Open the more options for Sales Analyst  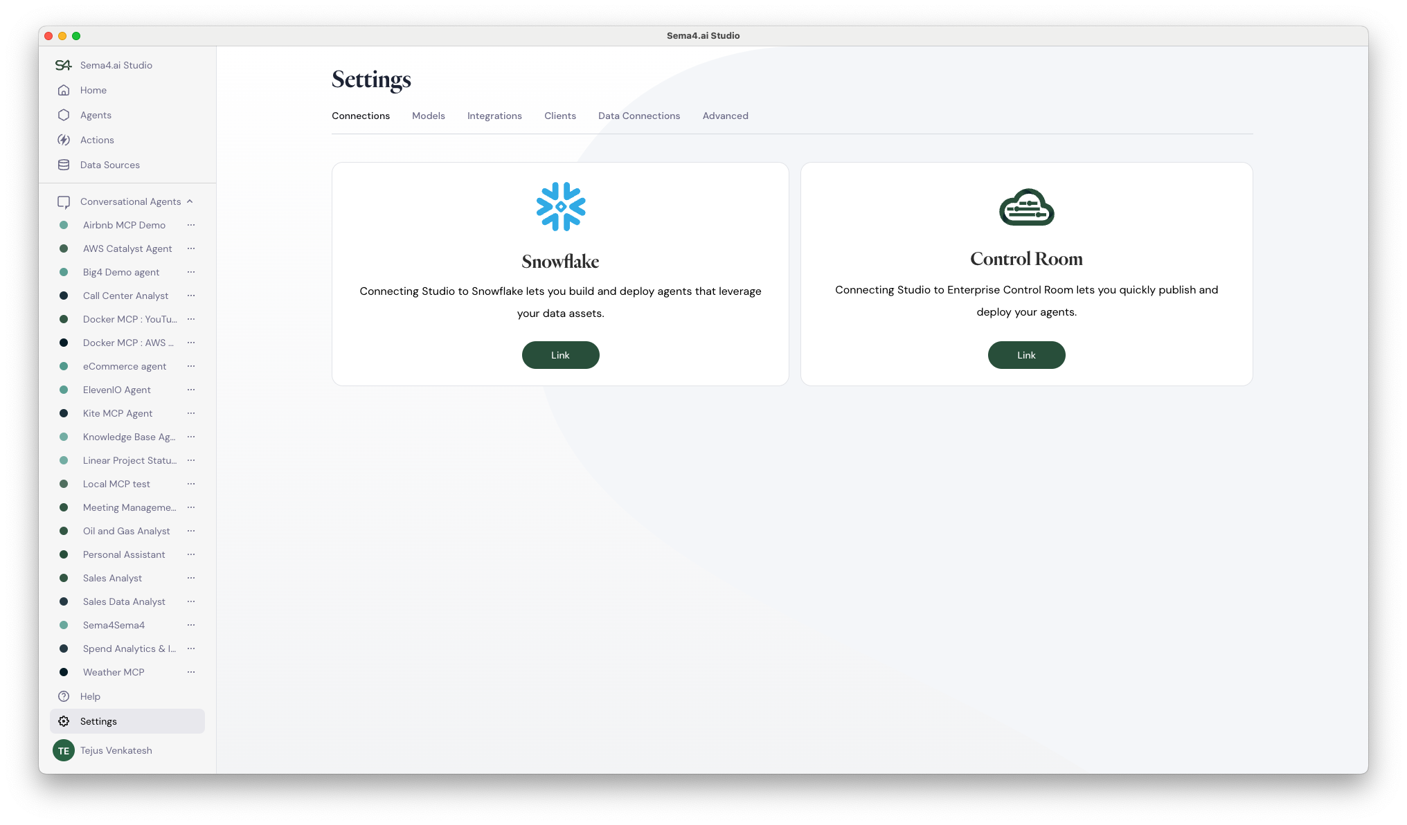pyautogui.click(x=191, y=578)
